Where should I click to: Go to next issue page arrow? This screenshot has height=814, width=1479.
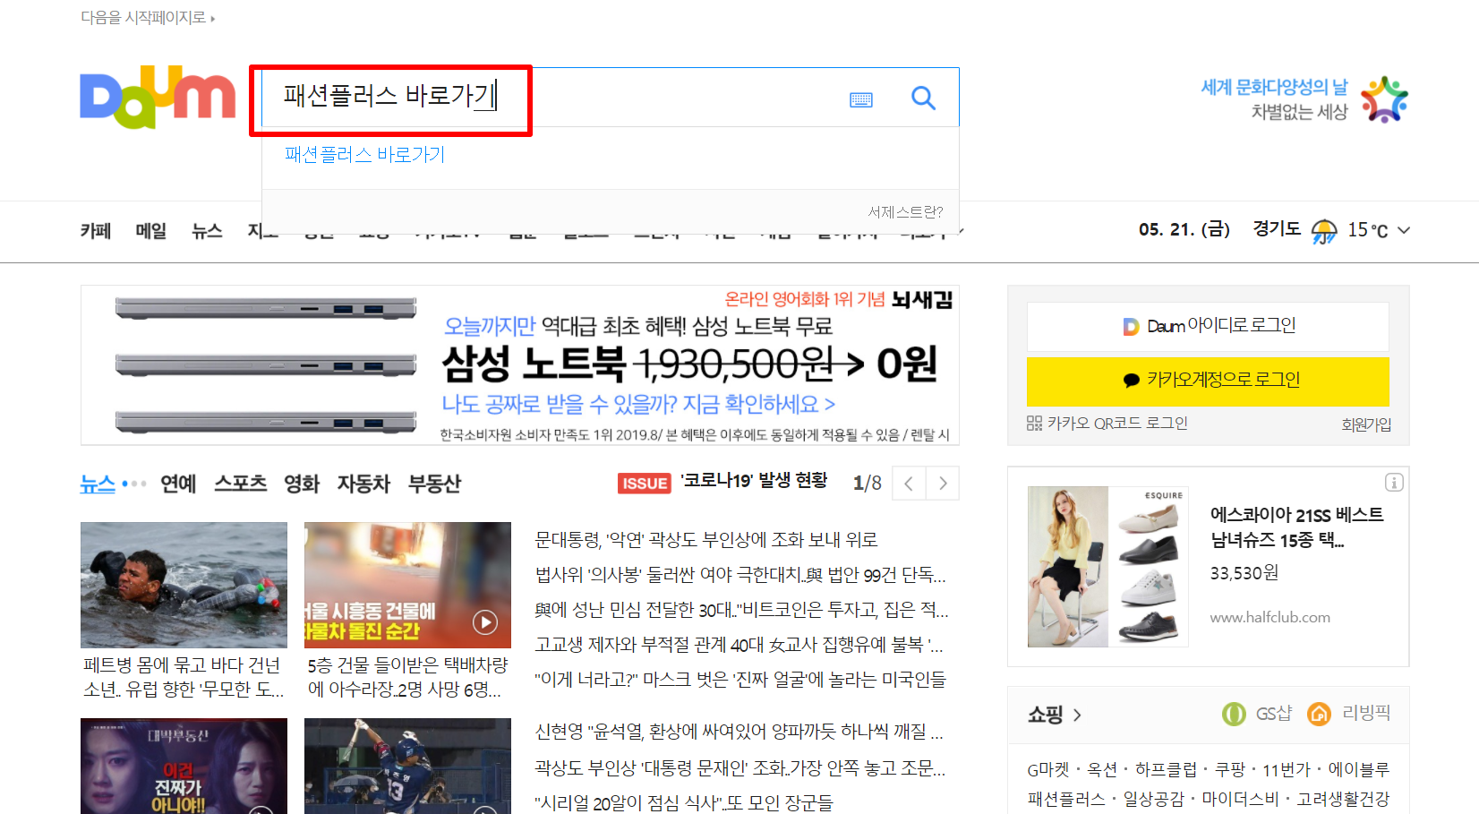coord(943,484)
